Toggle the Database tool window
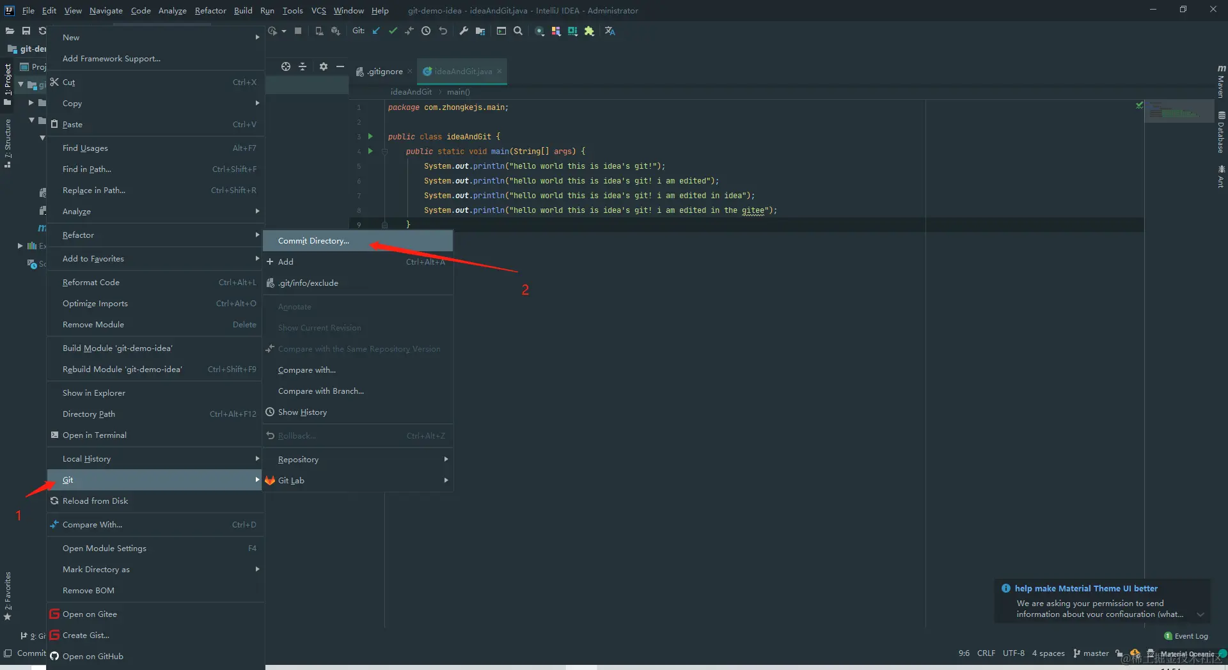The image size is (1228, 670). pyautogui.click(x=1221, y=132)
